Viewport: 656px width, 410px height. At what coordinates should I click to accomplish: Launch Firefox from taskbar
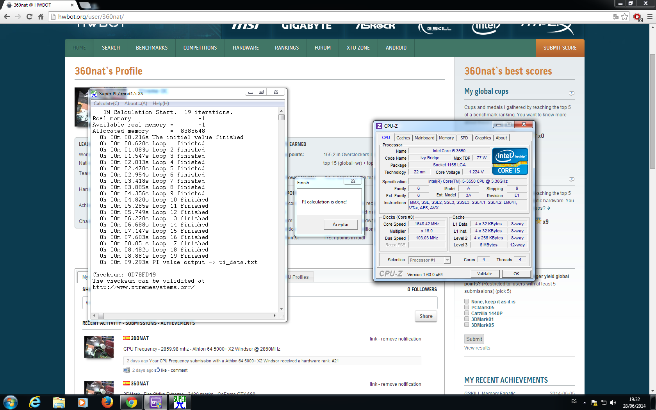[107, 402]
